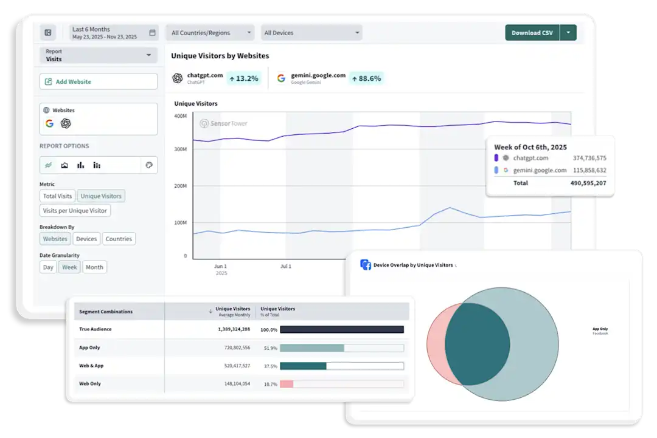Viewport: 657px width, 438px height.
Task: Click the Facebook icon in Device Overlap card
Action: coord(366,265)
